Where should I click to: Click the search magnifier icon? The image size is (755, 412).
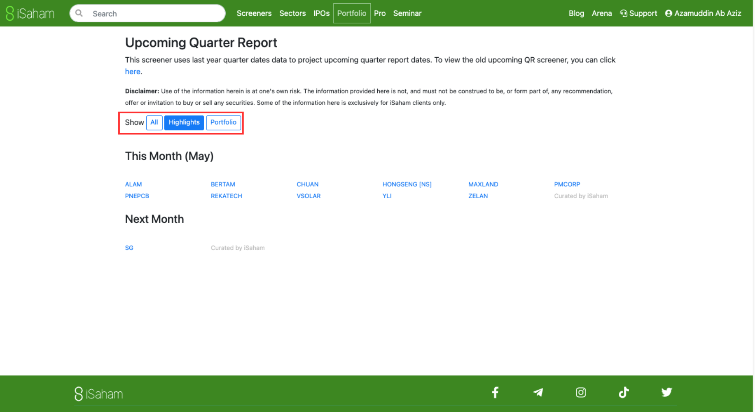79,13
